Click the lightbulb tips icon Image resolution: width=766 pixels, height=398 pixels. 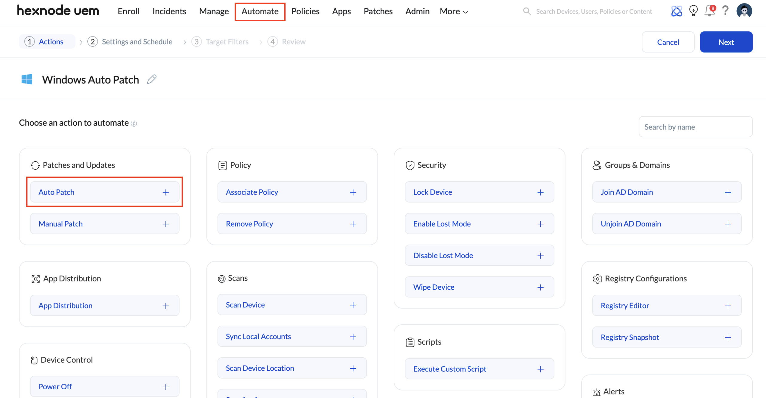pyautogui.click(x=693, y=11)
